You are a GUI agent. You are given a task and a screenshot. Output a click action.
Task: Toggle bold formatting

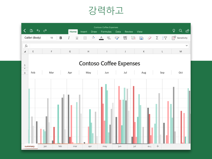(61, 38)
